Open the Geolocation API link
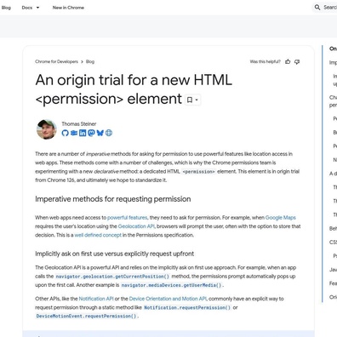 point(136,226)
